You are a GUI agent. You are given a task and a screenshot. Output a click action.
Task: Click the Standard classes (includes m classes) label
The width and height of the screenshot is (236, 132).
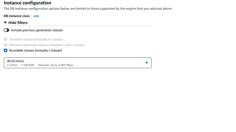tap(36, 39)
